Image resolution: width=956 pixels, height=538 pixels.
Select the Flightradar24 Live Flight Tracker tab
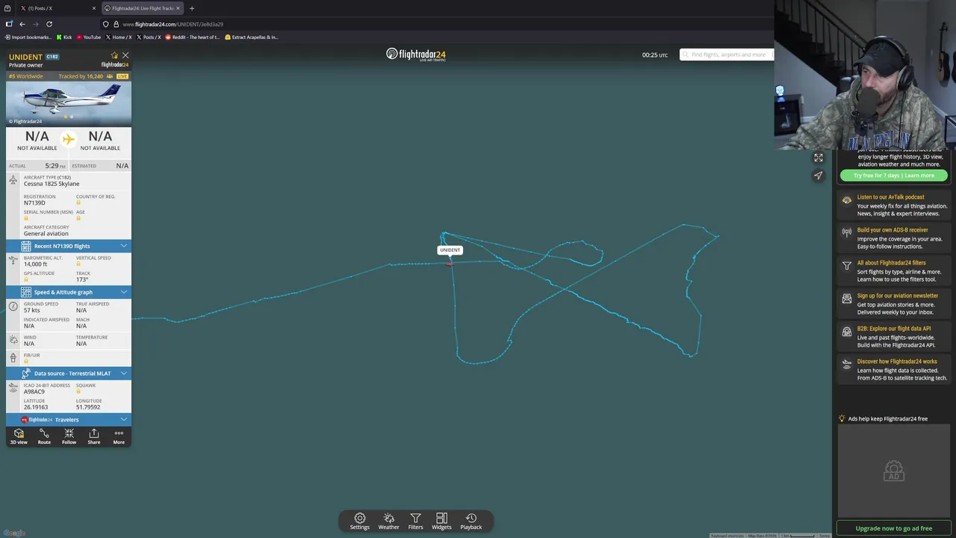(142, 8)
